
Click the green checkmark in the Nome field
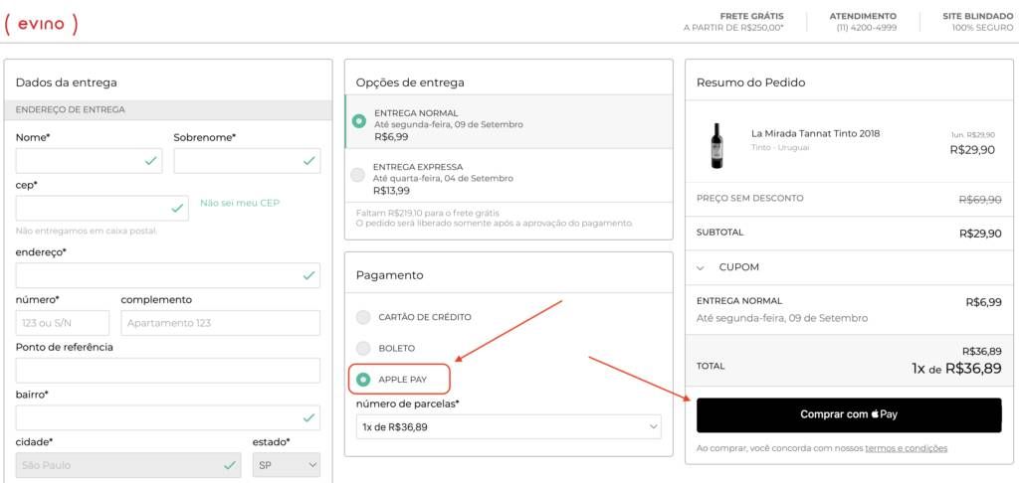pos(151,160)
